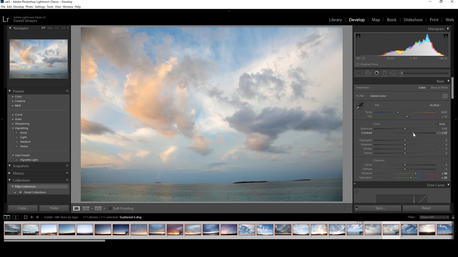Activate the Spot Removal tool

(x=368, y=73)
